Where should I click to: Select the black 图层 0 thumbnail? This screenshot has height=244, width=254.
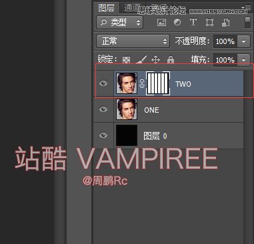pos(127,135)
